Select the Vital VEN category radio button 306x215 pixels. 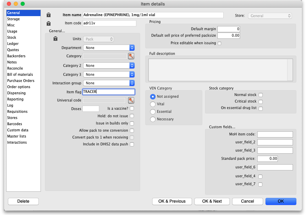153,104
